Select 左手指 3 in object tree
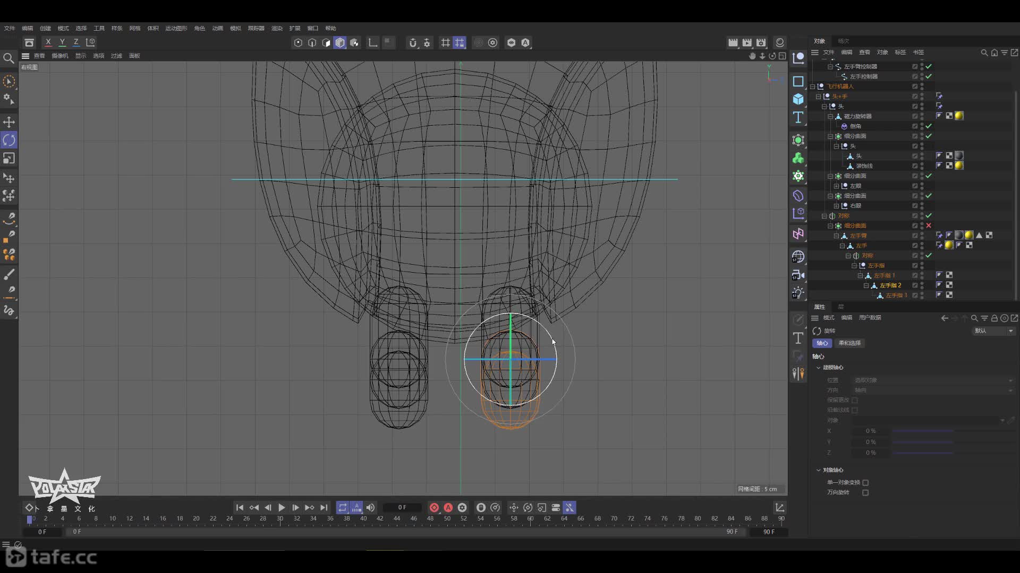The image size is (1020, 573). pos(896,296)
